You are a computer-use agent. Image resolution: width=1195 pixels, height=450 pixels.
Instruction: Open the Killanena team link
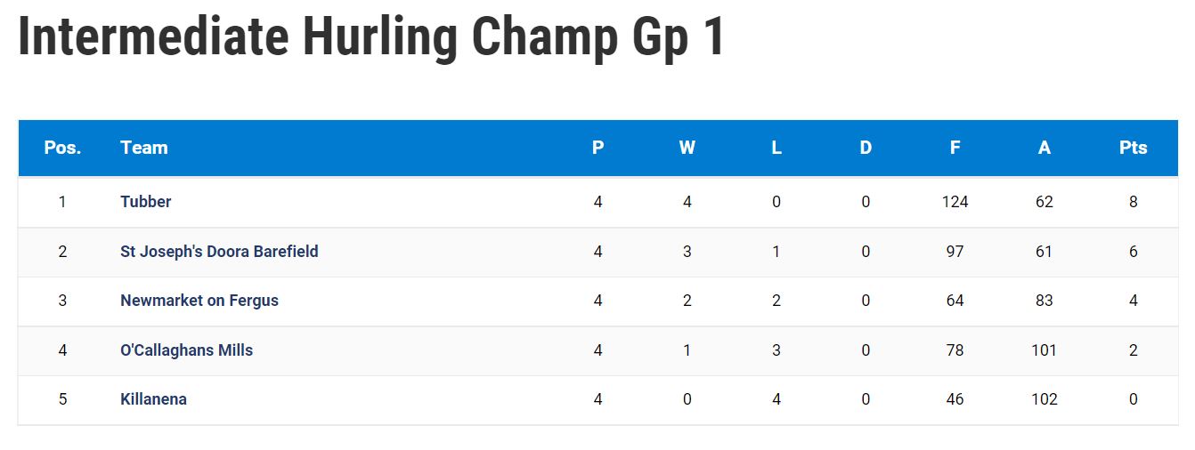[153, 399]
